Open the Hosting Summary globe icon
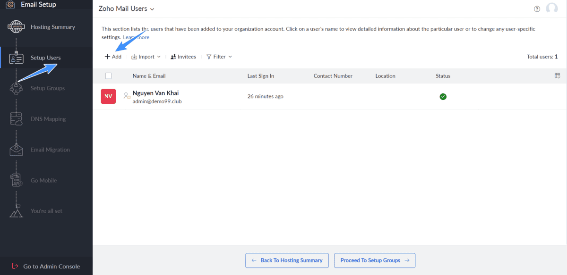The image size is (567, 275). coord(16,27)
